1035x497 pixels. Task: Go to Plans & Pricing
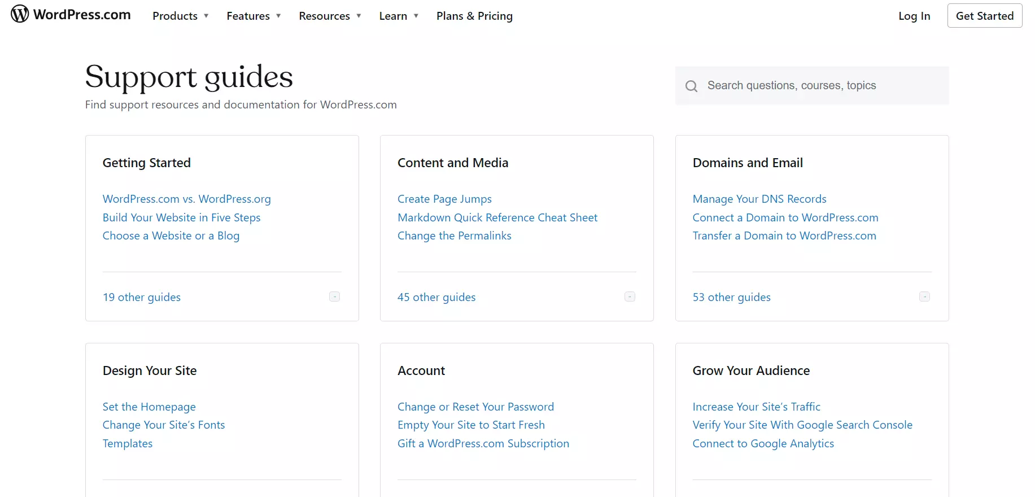[x=474, y=16]
